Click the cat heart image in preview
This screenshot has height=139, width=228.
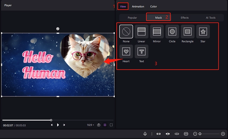(x=85, y=56)
